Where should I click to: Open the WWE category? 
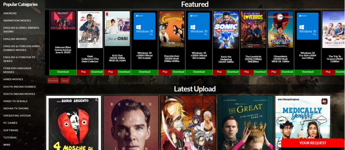point(7,145)
